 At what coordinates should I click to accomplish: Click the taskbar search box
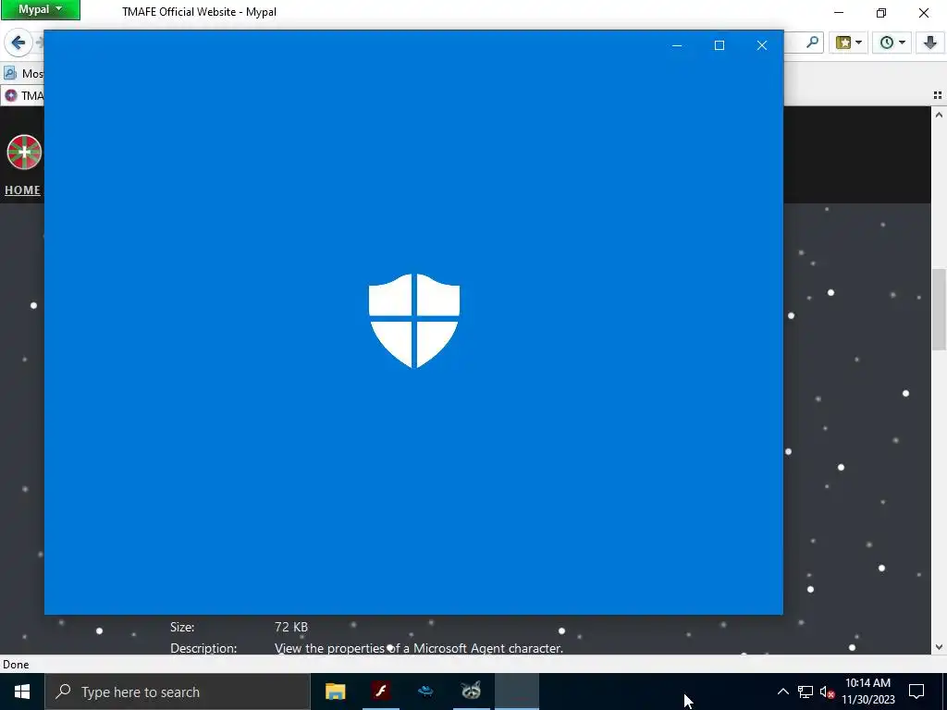coord(178,692)
